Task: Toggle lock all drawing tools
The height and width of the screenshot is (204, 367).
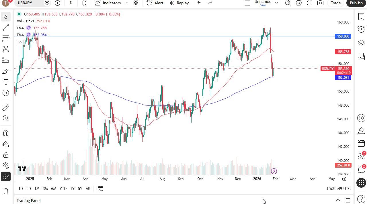Action: coord(5,155)
